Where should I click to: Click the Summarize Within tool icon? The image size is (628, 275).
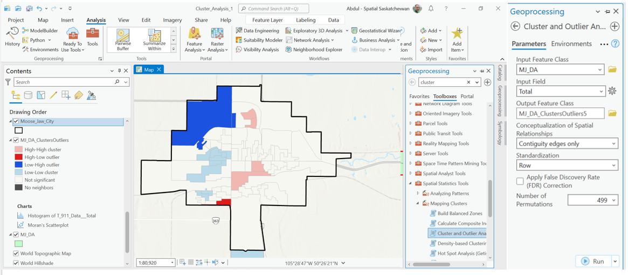(x=154, y=40)
